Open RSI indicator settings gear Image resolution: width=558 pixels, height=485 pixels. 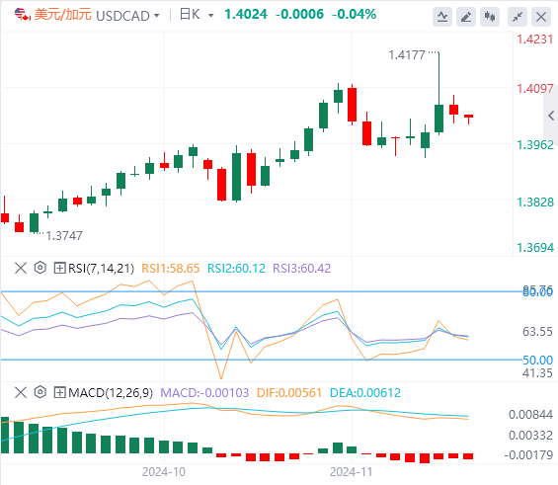click(40, 268)
